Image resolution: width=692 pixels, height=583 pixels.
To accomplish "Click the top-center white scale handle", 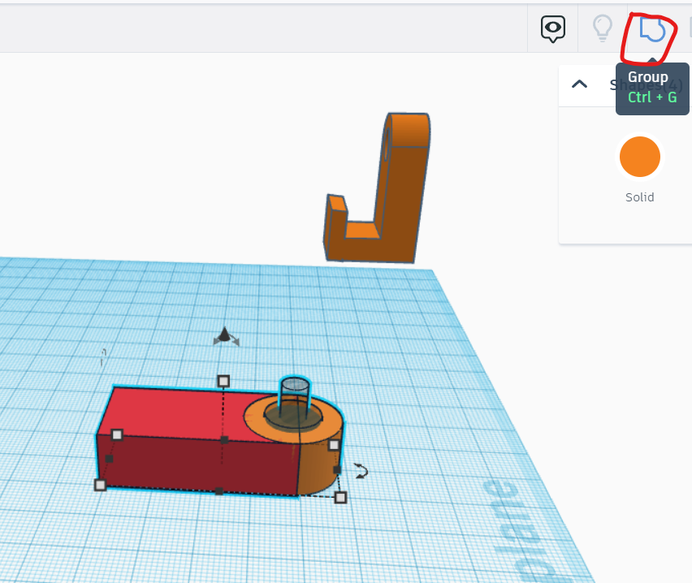I will click(225, 380).
